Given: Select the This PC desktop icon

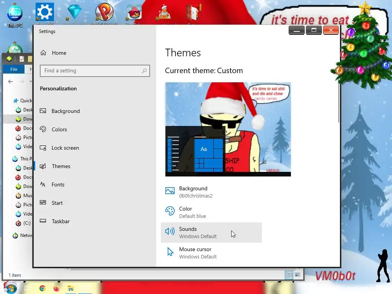Looking at the screenshot, I should point(15,15).
